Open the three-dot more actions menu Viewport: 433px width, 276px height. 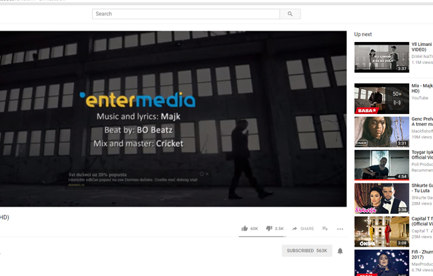pyautogui.click(x=340, y=229)
